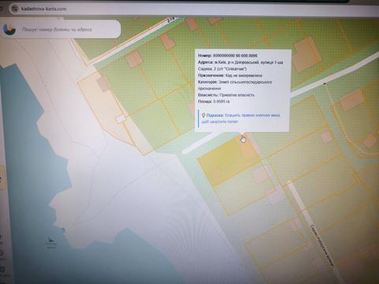379x284 pixels.
Task: Click the hint link about pinning the popup
Action: coord(241,118)
